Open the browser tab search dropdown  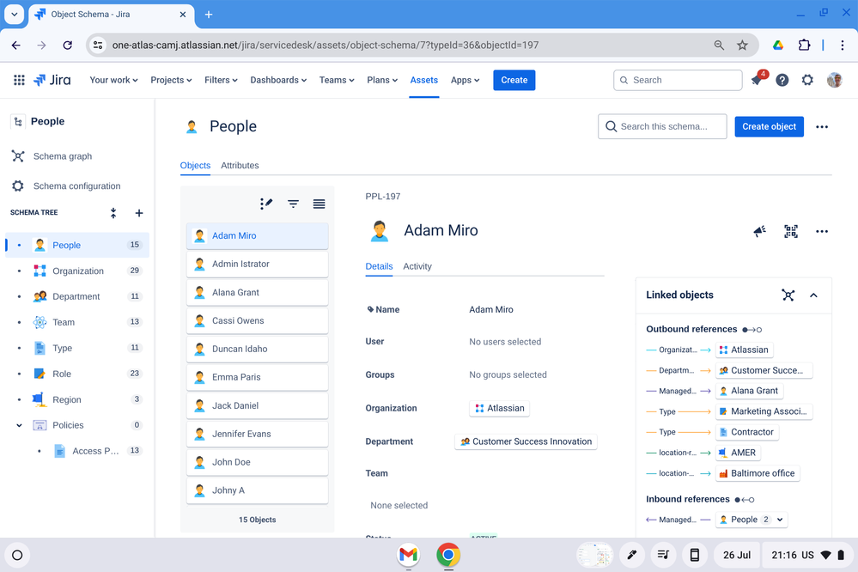point(15,15)
